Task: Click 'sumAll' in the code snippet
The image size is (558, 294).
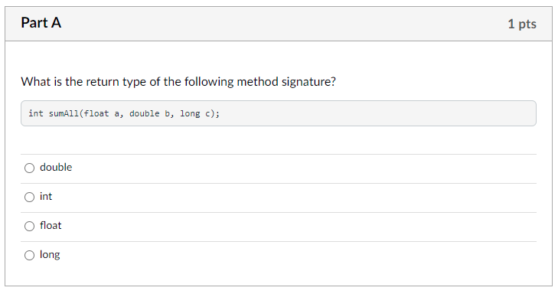Action: [x=64, y=113]
